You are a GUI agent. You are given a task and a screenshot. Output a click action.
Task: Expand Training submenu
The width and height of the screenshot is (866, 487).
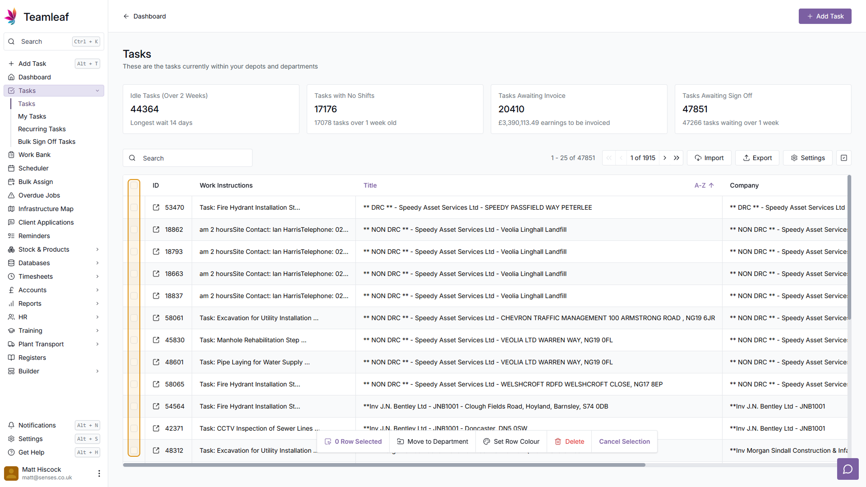tap(97, 331)
